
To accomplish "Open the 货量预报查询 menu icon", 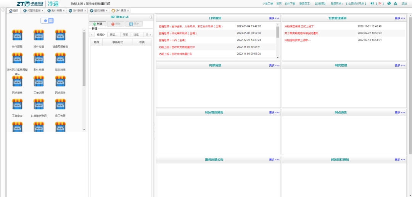I will [x=60, y=35].
